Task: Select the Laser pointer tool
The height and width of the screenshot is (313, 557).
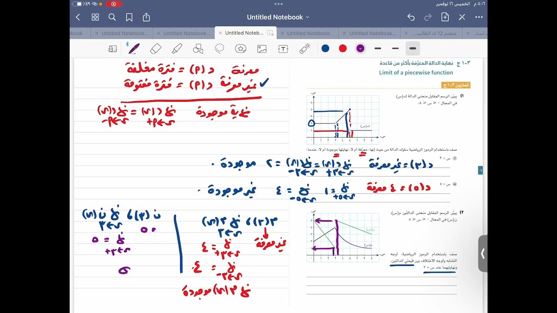Action: (305, 49)
